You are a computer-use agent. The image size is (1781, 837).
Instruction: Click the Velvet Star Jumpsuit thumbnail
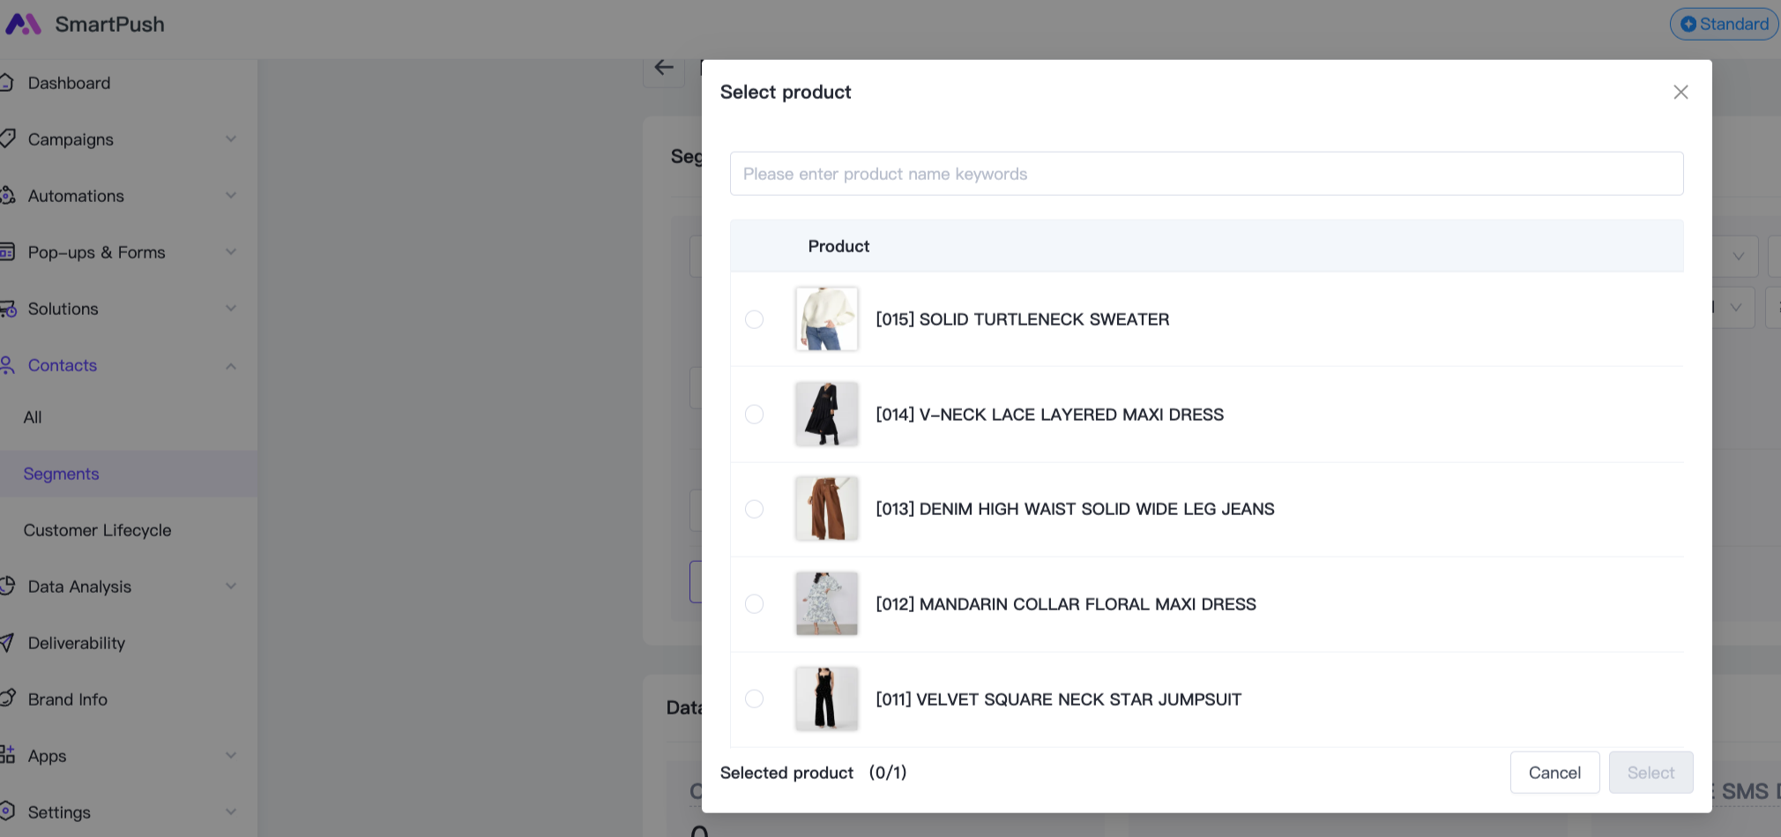click(826, 699)
